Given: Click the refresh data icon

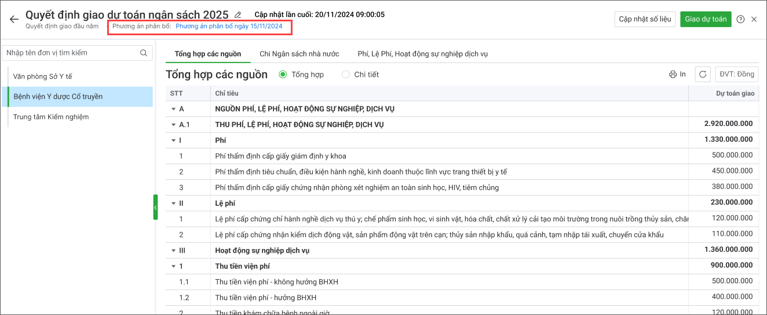Looking at the screenshot, I should click(703, 75).
